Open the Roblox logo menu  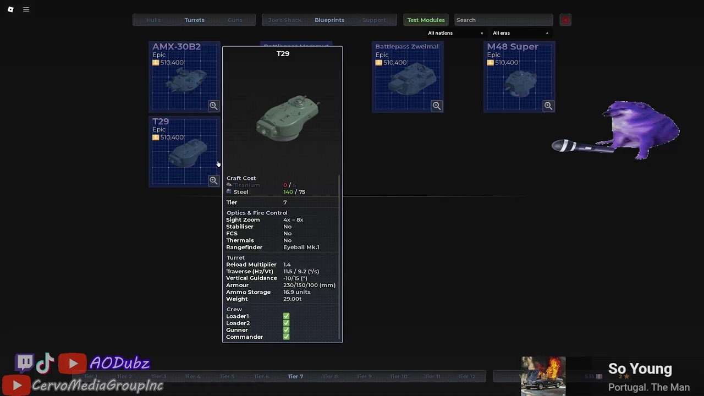[x=10, y=9]
